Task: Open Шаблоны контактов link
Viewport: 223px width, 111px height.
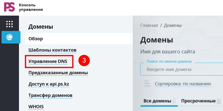Action: (53, 50)
